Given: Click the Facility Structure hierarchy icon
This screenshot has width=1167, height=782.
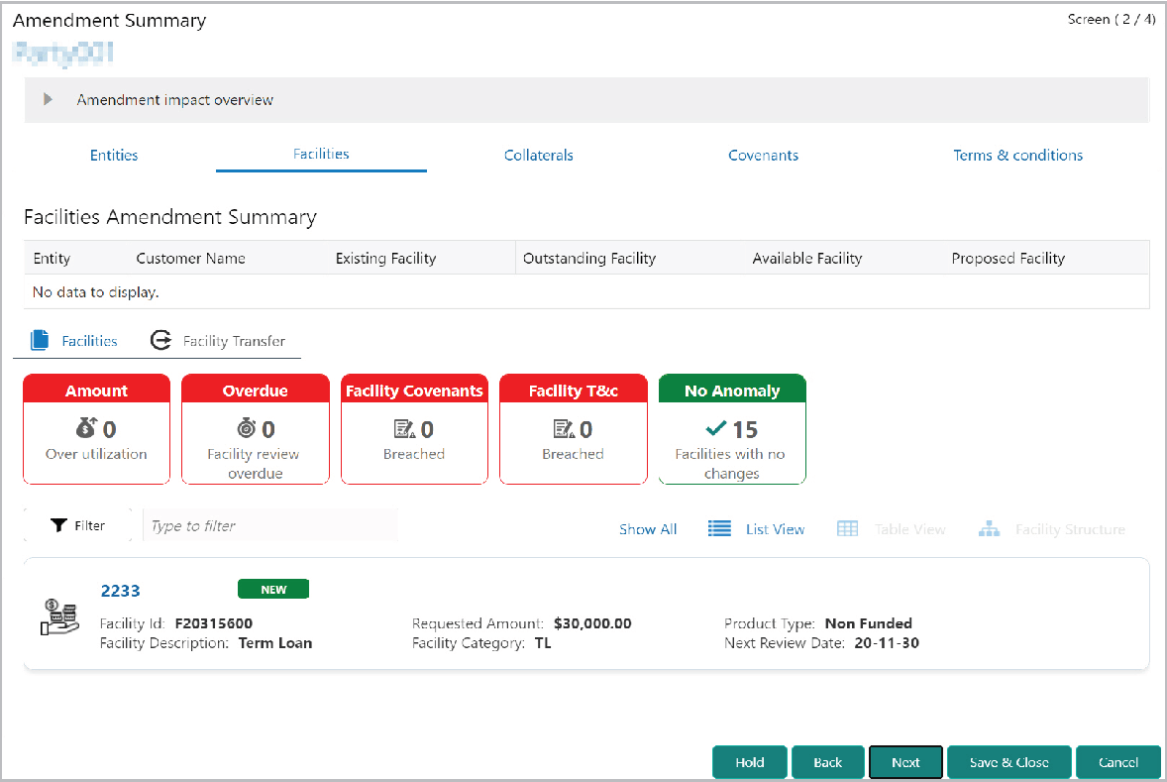Looking at the screenshot, I should pos(989,529).
